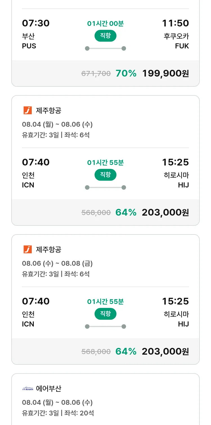Click the Jeju Air logo on the 08.04–08.06 card
The height and width of the screenshot is (425, 211).
click(x=28, y=110)
